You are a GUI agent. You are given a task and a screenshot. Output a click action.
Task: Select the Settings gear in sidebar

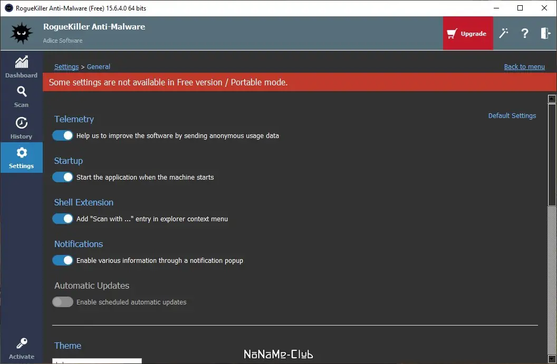[21, 158]
